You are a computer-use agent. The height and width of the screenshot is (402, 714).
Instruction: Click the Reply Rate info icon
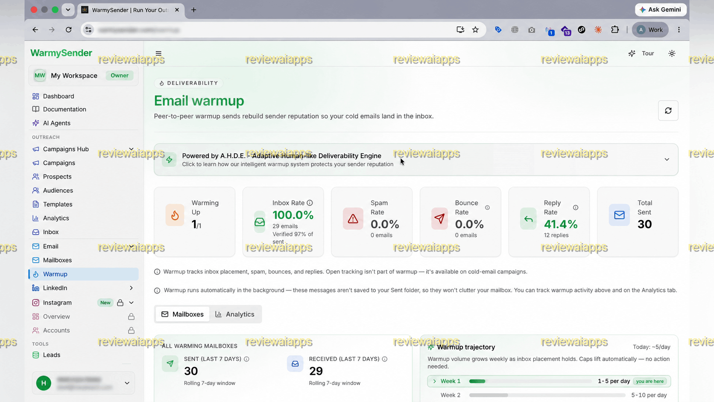point(576,208)
